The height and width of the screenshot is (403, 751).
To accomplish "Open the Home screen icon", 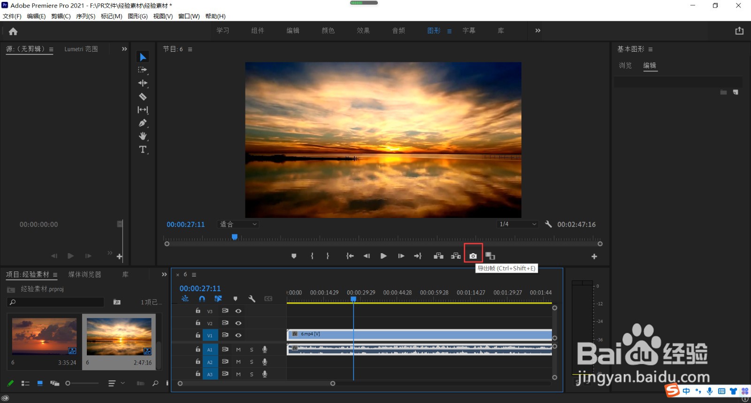I will pos(13,31).
